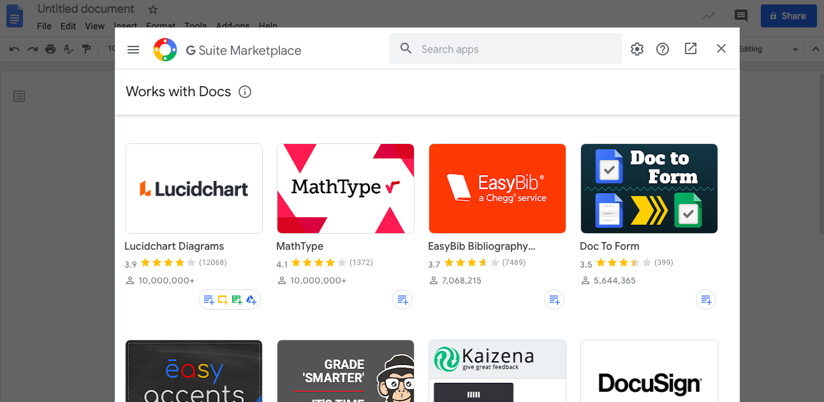Open the Lucidchart thumbnail

194,189
